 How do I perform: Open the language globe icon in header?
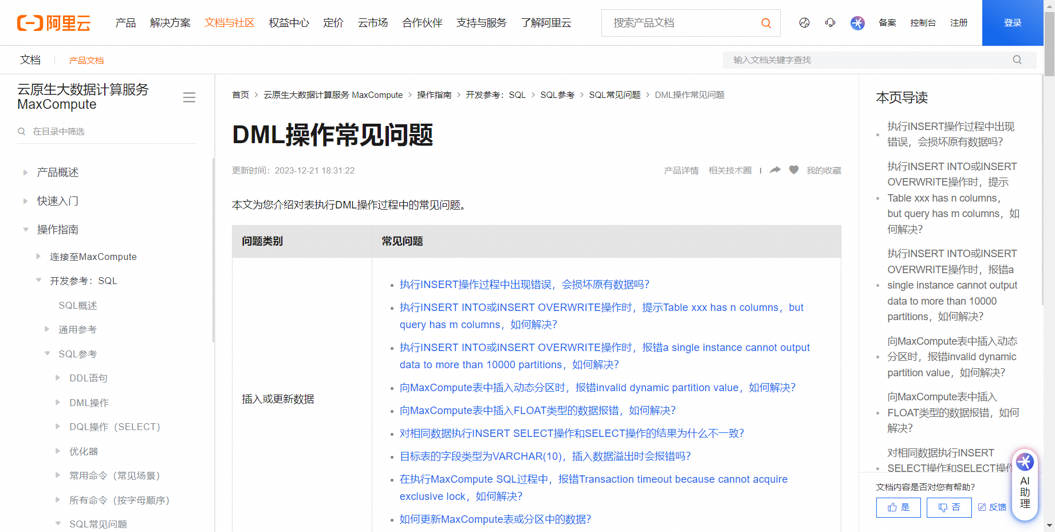coord(804,23)
